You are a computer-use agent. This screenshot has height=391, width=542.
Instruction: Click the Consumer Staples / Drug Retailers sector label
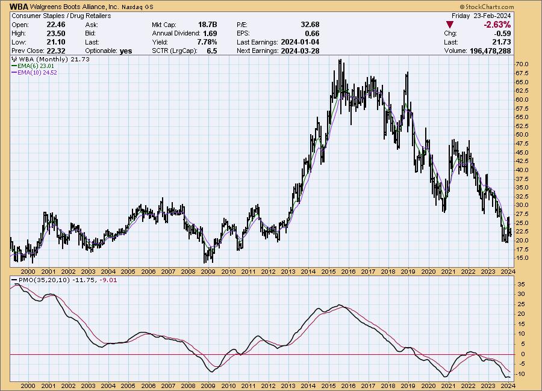coord(61,16)
